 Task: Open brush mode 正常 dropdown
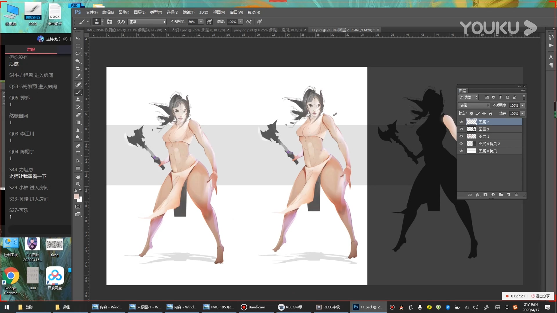pos(147,22)
